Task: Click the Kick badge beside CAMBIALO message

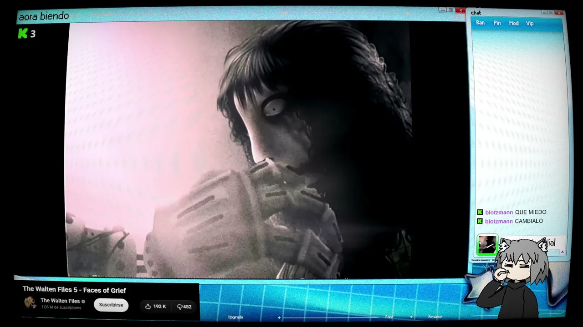Action: click(x=480, y=221)
